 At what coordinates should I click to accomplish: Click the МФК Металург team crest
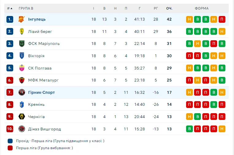(x=22, y=80)
